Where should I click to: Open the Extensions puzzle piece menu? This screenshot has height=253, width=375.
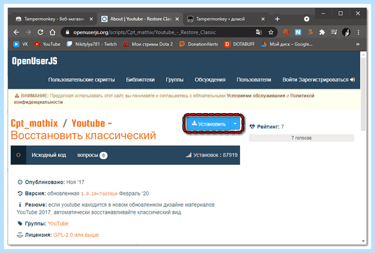322,32
